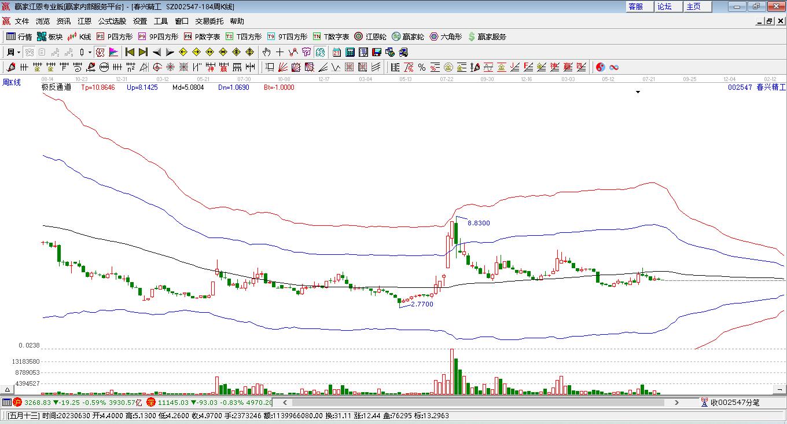The image size is (787, 424).
Task: Open the P四方形 square chart
Action: pos(114,36)
